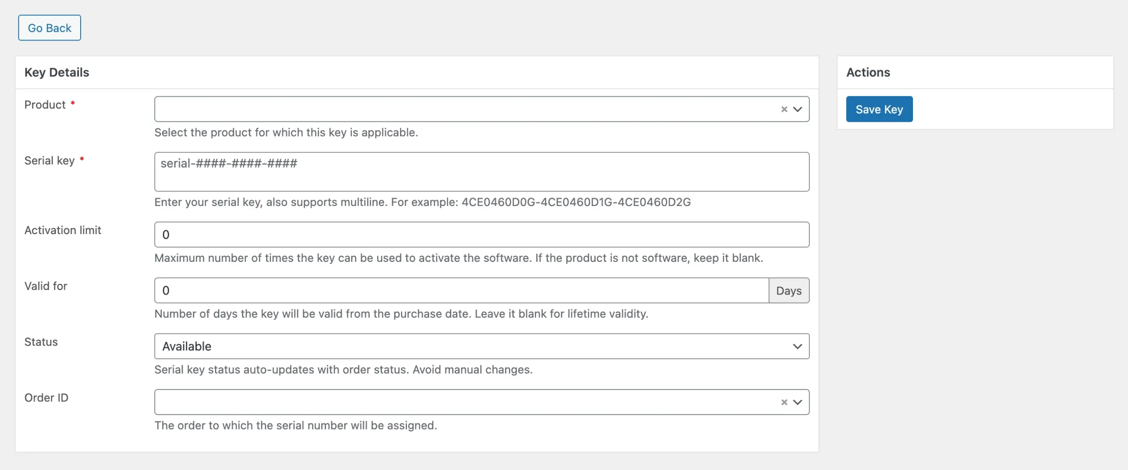Image resolution: width=1128 pixels, height=470 pixels.
Task: Click the Valid for label
Action: (x=46, y=286)
